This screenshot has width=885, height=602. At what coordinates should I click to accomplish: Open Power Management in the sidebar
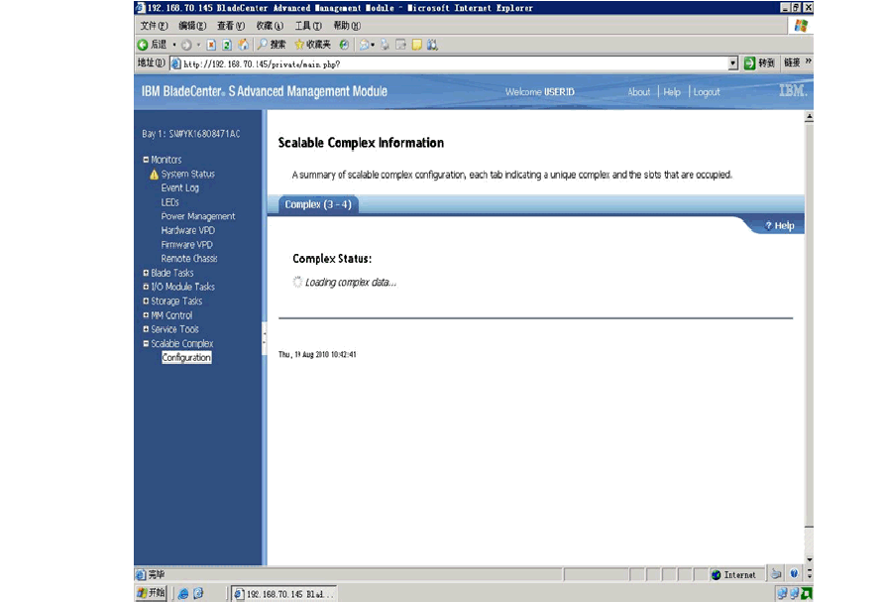pyautogui.click(x=198, y=216)
